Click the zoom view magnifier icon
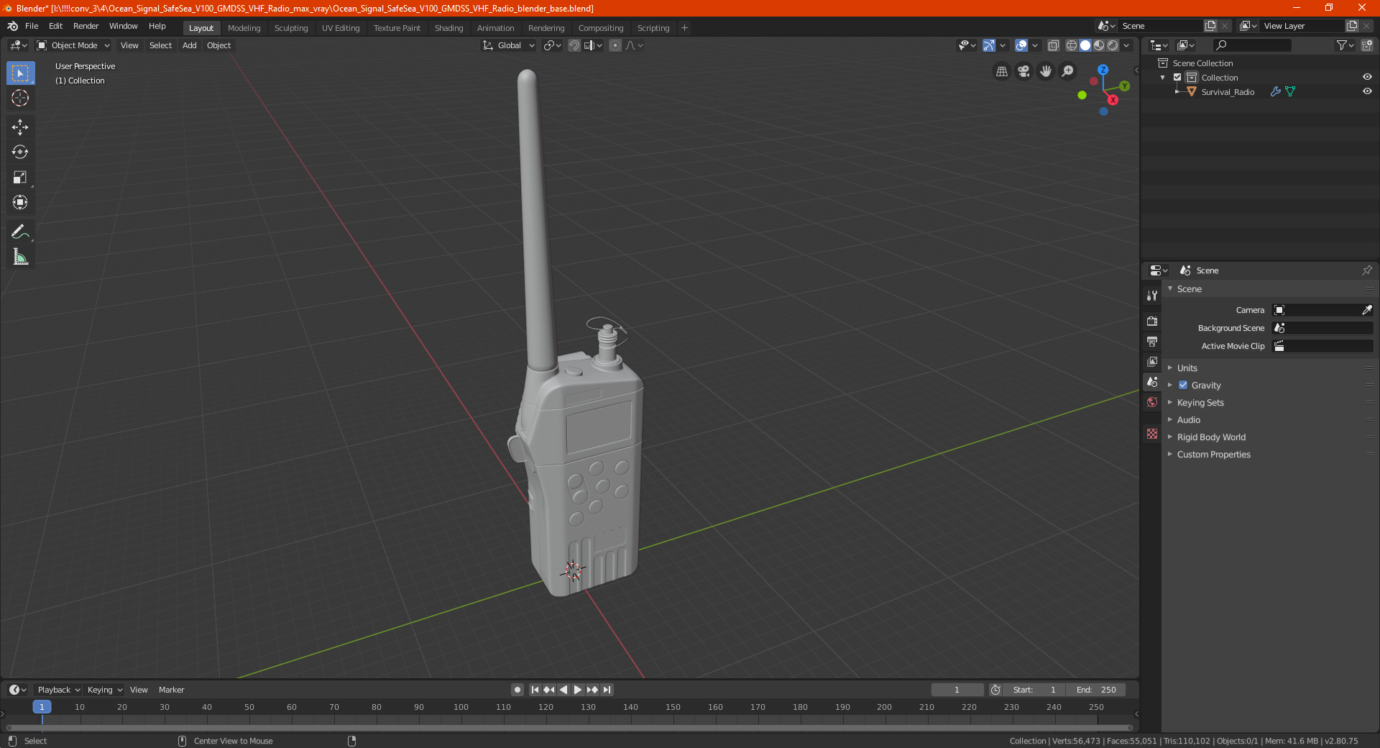 (1068, 71)
